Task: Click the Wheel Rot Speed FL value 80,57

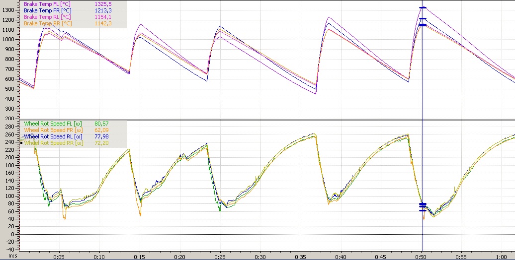Action: click(101, 124)
